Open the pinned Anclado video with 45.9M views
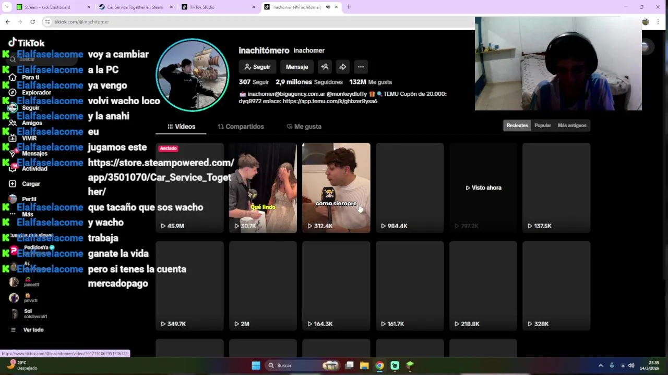The height and width of the screenshot is (375, 668). click(x=189, y=187)
